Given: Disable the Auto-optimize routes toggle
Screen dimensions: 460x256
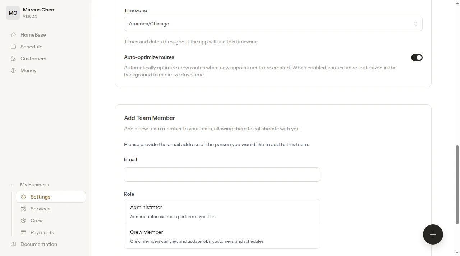Looking at the screenshot, I should (417, 57).
